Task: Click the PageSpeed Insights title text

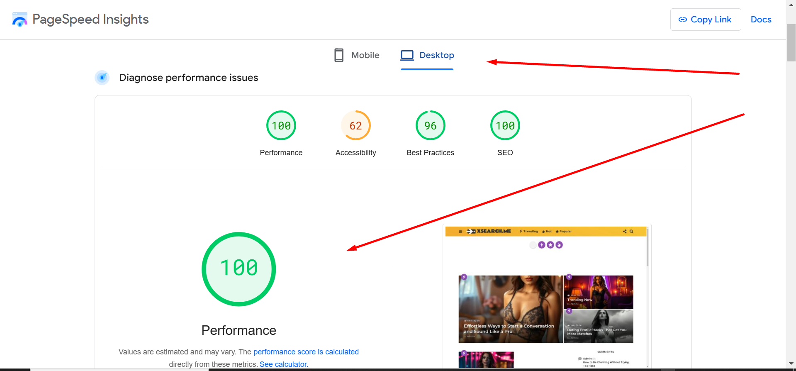Action: click(x=90, y=20)
